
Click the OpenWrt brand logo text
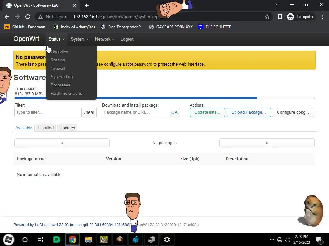(x=26, y=39)
